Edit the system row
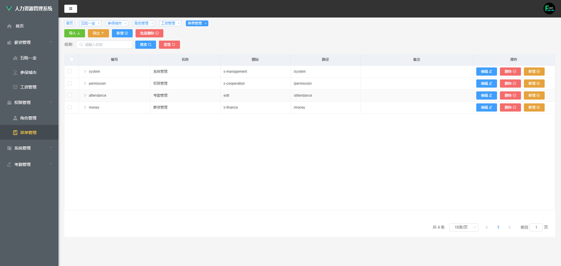 486,72
